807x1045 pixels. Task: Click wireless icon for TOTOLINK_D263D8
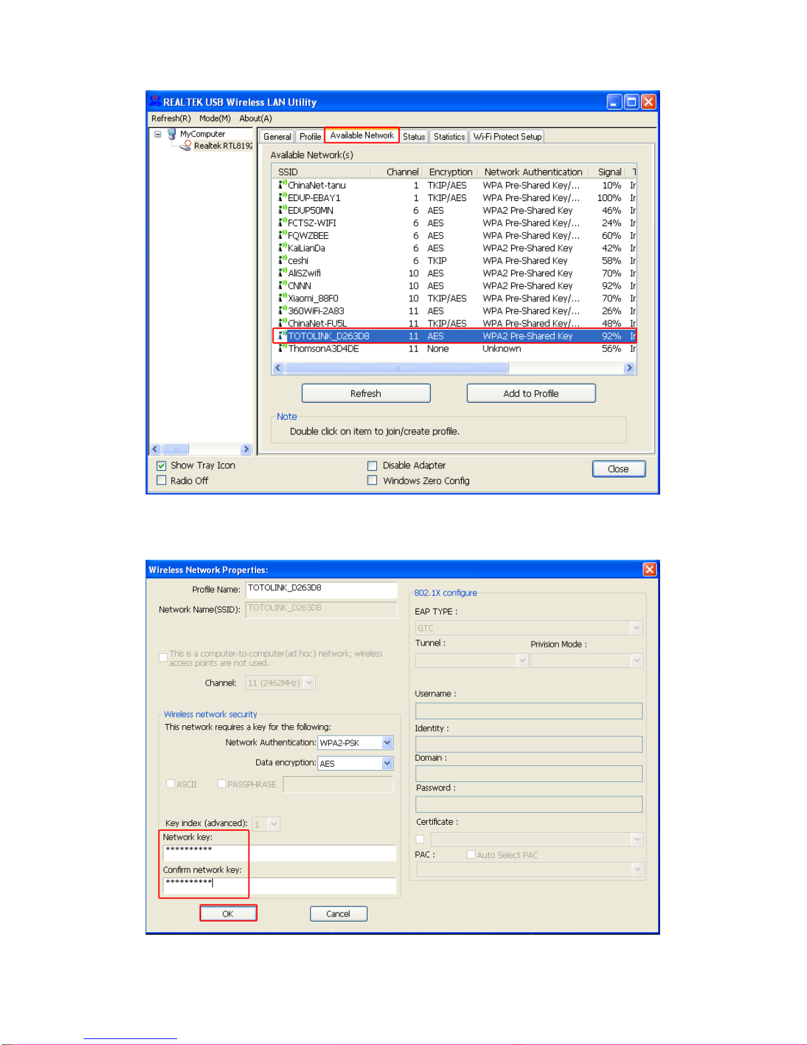[282, 336]
